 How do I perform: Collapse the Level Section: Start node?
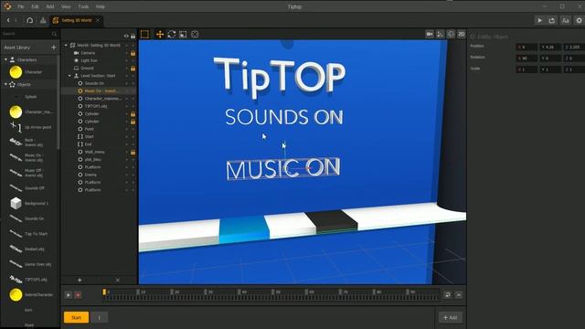(x=69, y=76)
